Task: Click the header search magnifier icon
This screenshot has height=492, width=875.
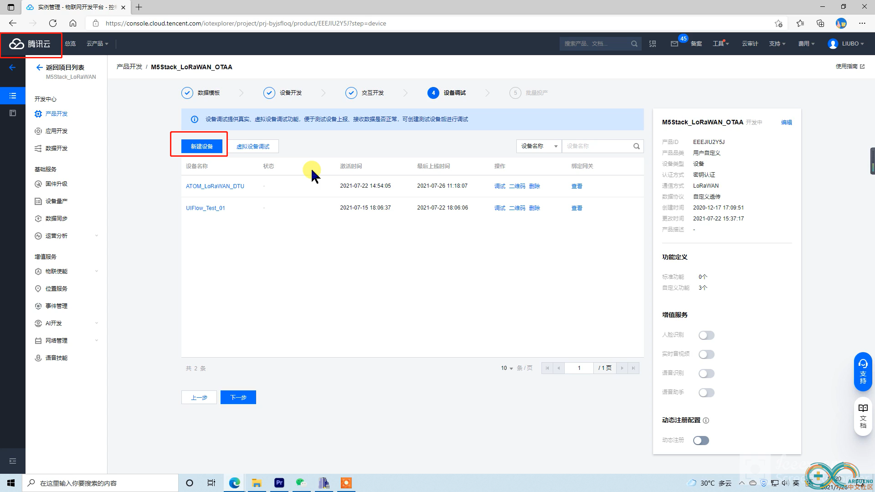Action: [634, 44]
